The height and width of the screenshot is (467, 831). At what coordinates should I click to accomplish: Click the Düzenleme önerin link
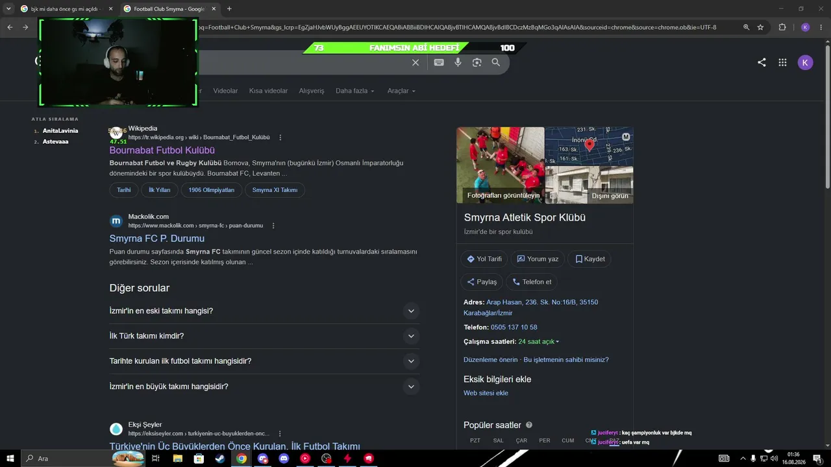tap(491, 360)
